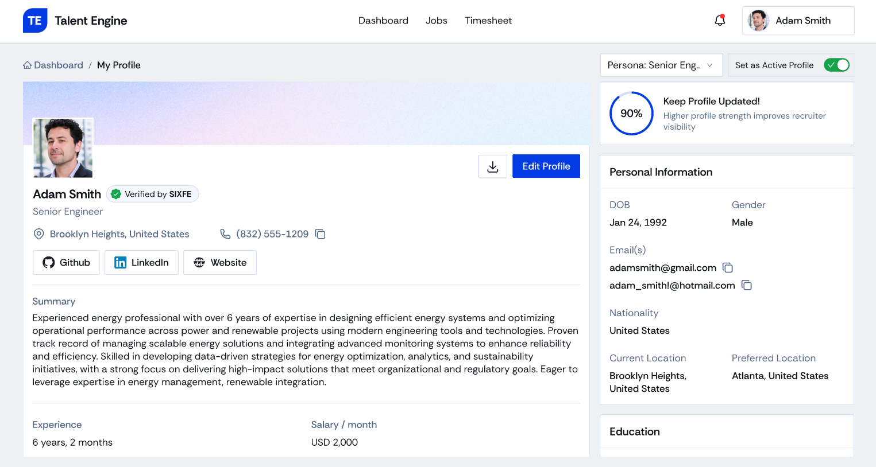Click the Atlanta, United States preferred location
This screenshot has height=467, width=876.
point(780,376)
